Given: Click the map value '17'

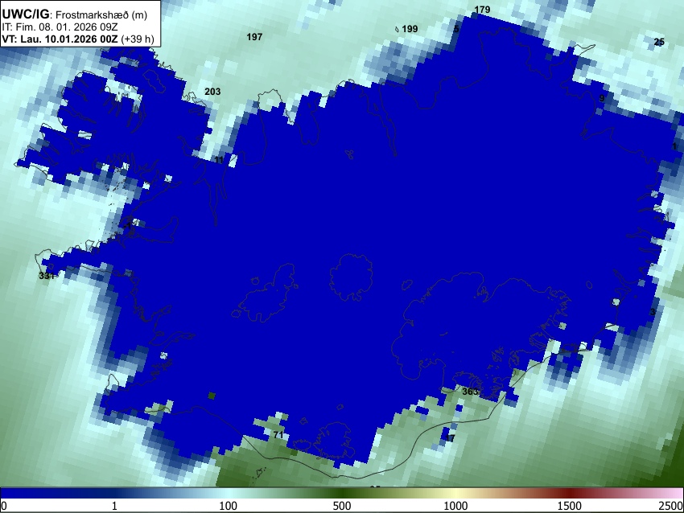Looking at the screenshot, I should [x=450, y=438].
